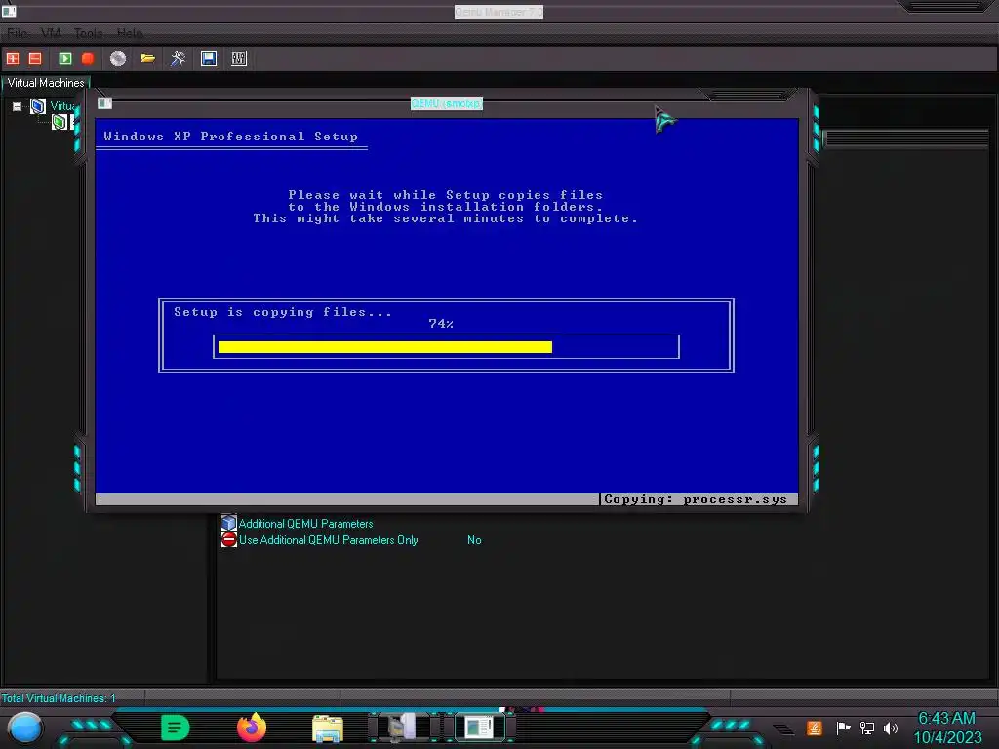
Task: Click the 'Copying: processr.sys' status text
Action: point(696,499)
